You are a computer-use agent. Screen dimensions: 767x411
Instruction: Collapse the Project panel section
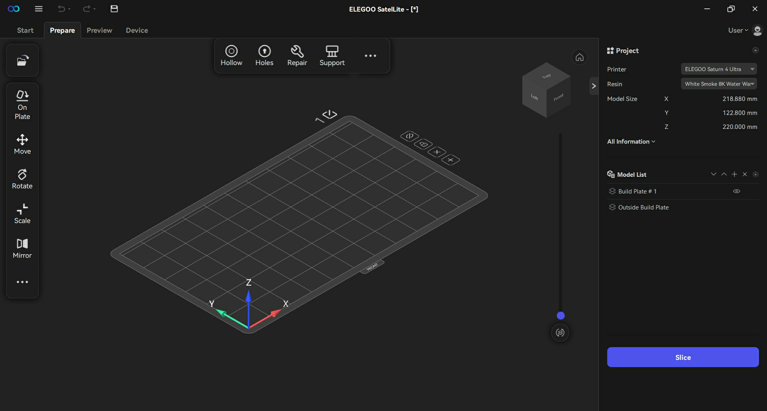tap(755, 50)
